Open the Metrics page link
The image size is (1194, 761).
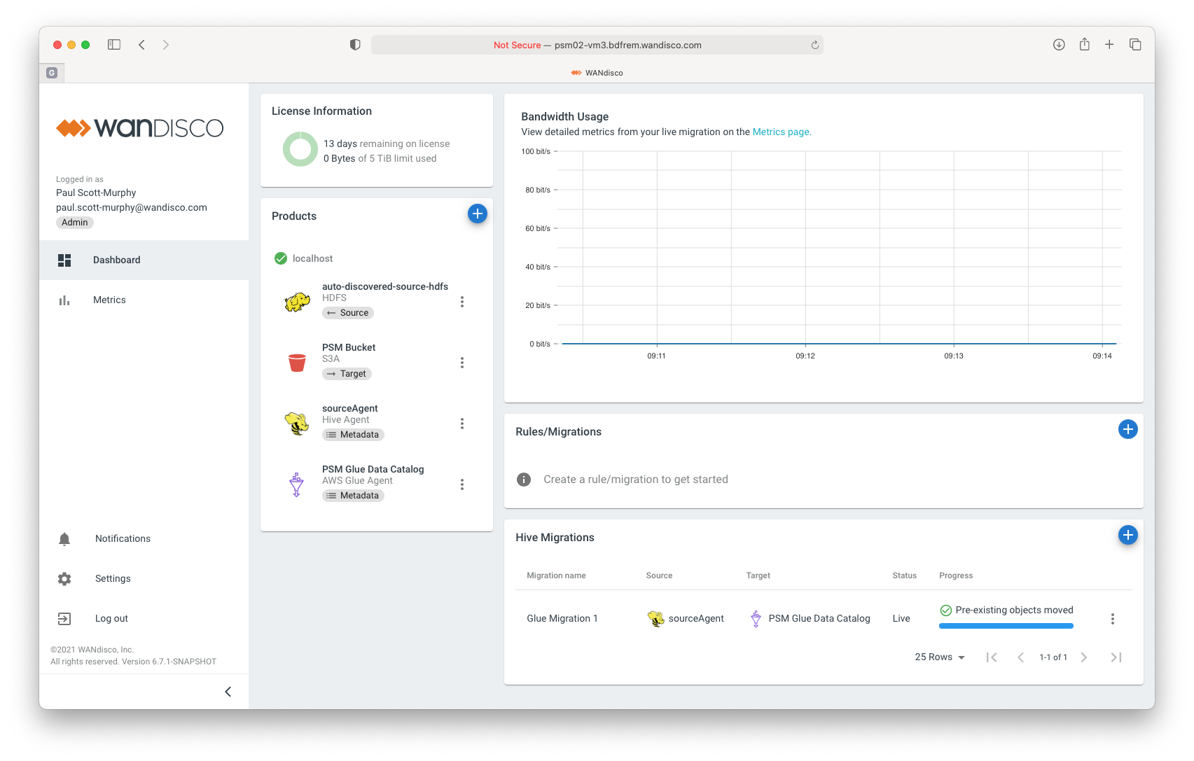pyautogui.click(x=781, y=132)
